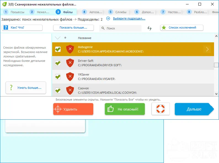Click the blue Дальше button

point(194,109)
